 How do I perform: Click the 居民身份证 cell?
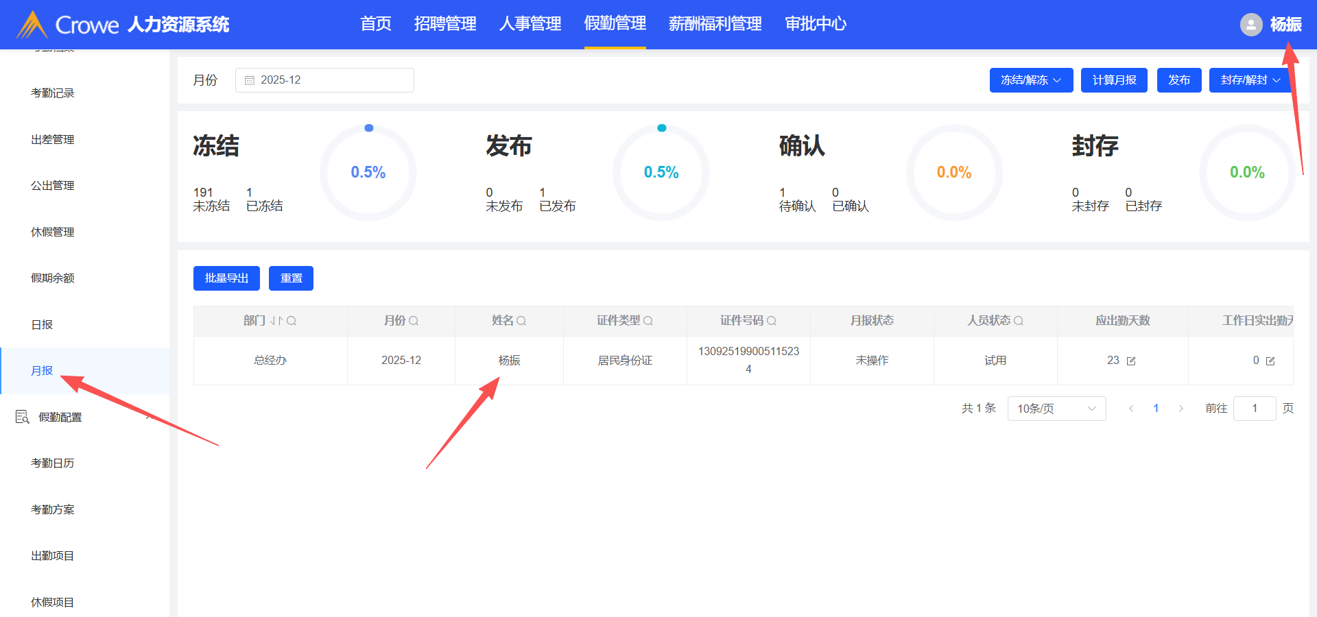tap(625, 361)
